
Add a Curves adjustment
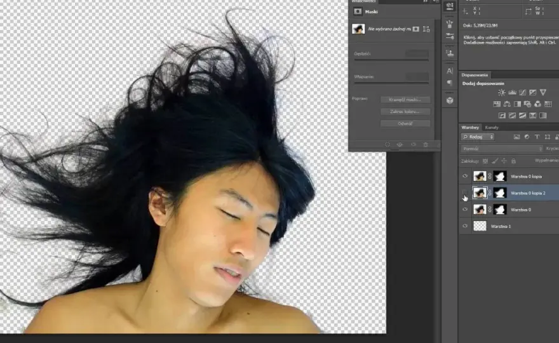(522, 93)
